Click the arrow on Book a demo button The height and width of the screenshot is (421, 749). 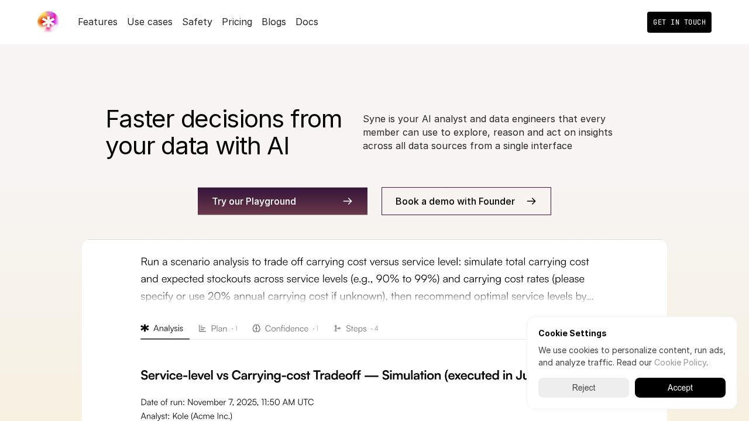point(531,201)
